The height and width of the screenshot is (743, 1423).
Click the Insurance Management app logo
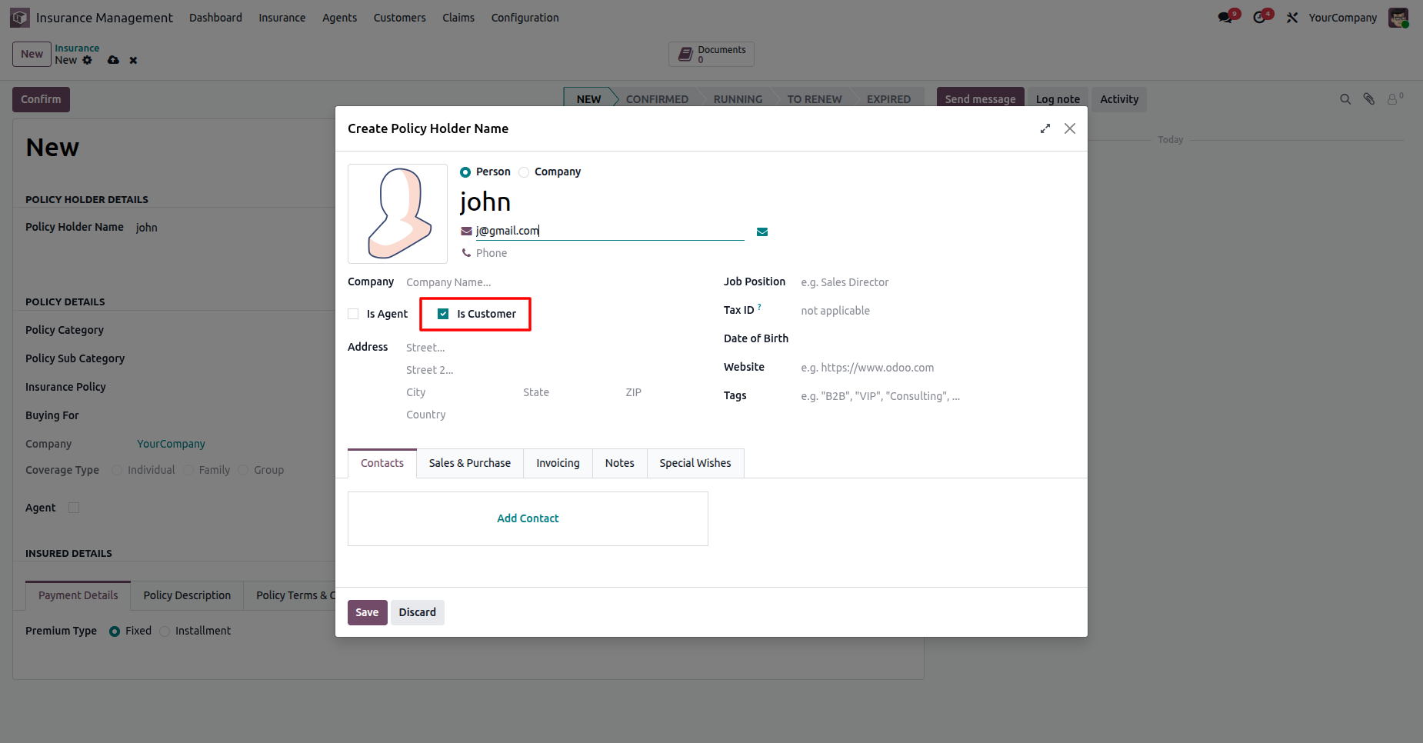[20, 18]
